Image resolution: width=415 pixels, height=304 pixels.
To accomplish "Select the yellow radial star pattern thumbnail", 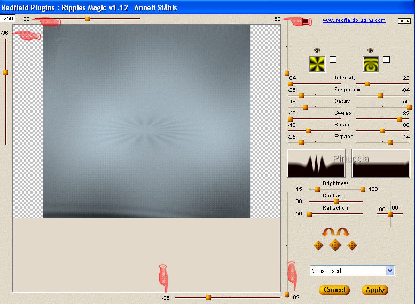I will [317, 64].
